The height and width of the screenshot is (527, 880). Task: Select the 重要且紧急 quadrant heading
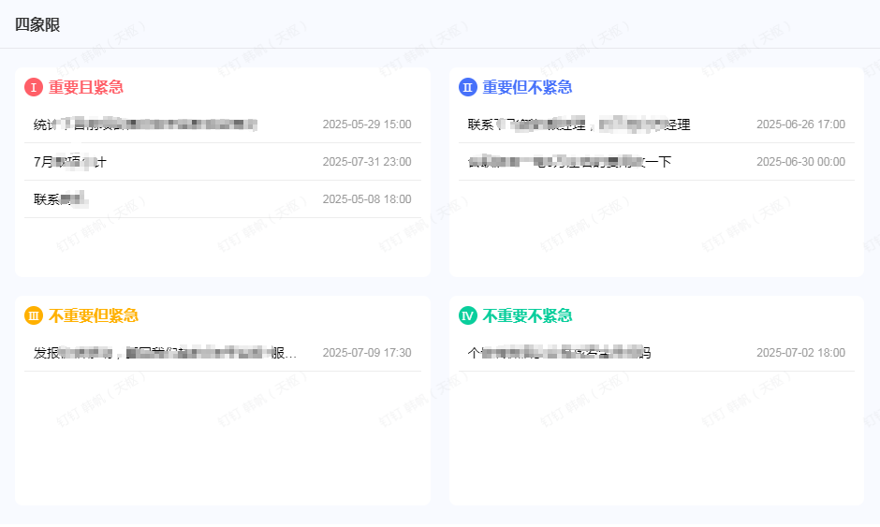click(x=86, y=87)
